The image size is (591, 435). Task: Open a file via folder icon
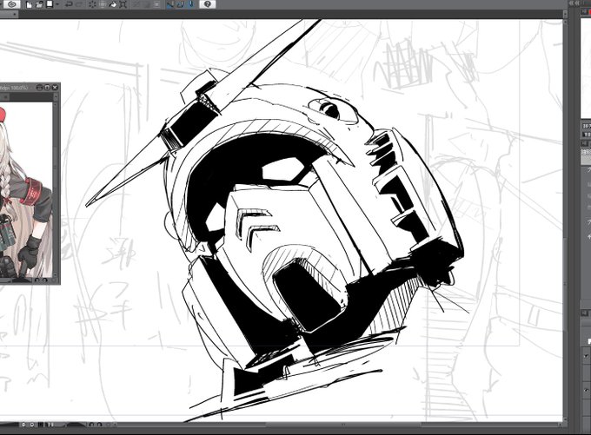click(40, 4)
